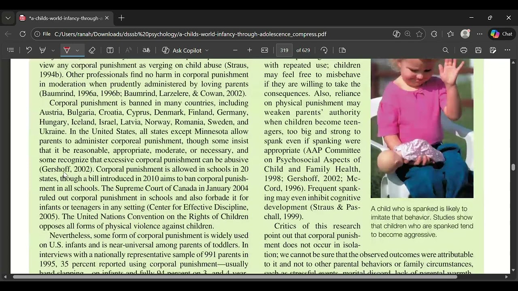518x291 pixels.
Task: Open Copilot Chat button
Action: click(x=502, y=34)
